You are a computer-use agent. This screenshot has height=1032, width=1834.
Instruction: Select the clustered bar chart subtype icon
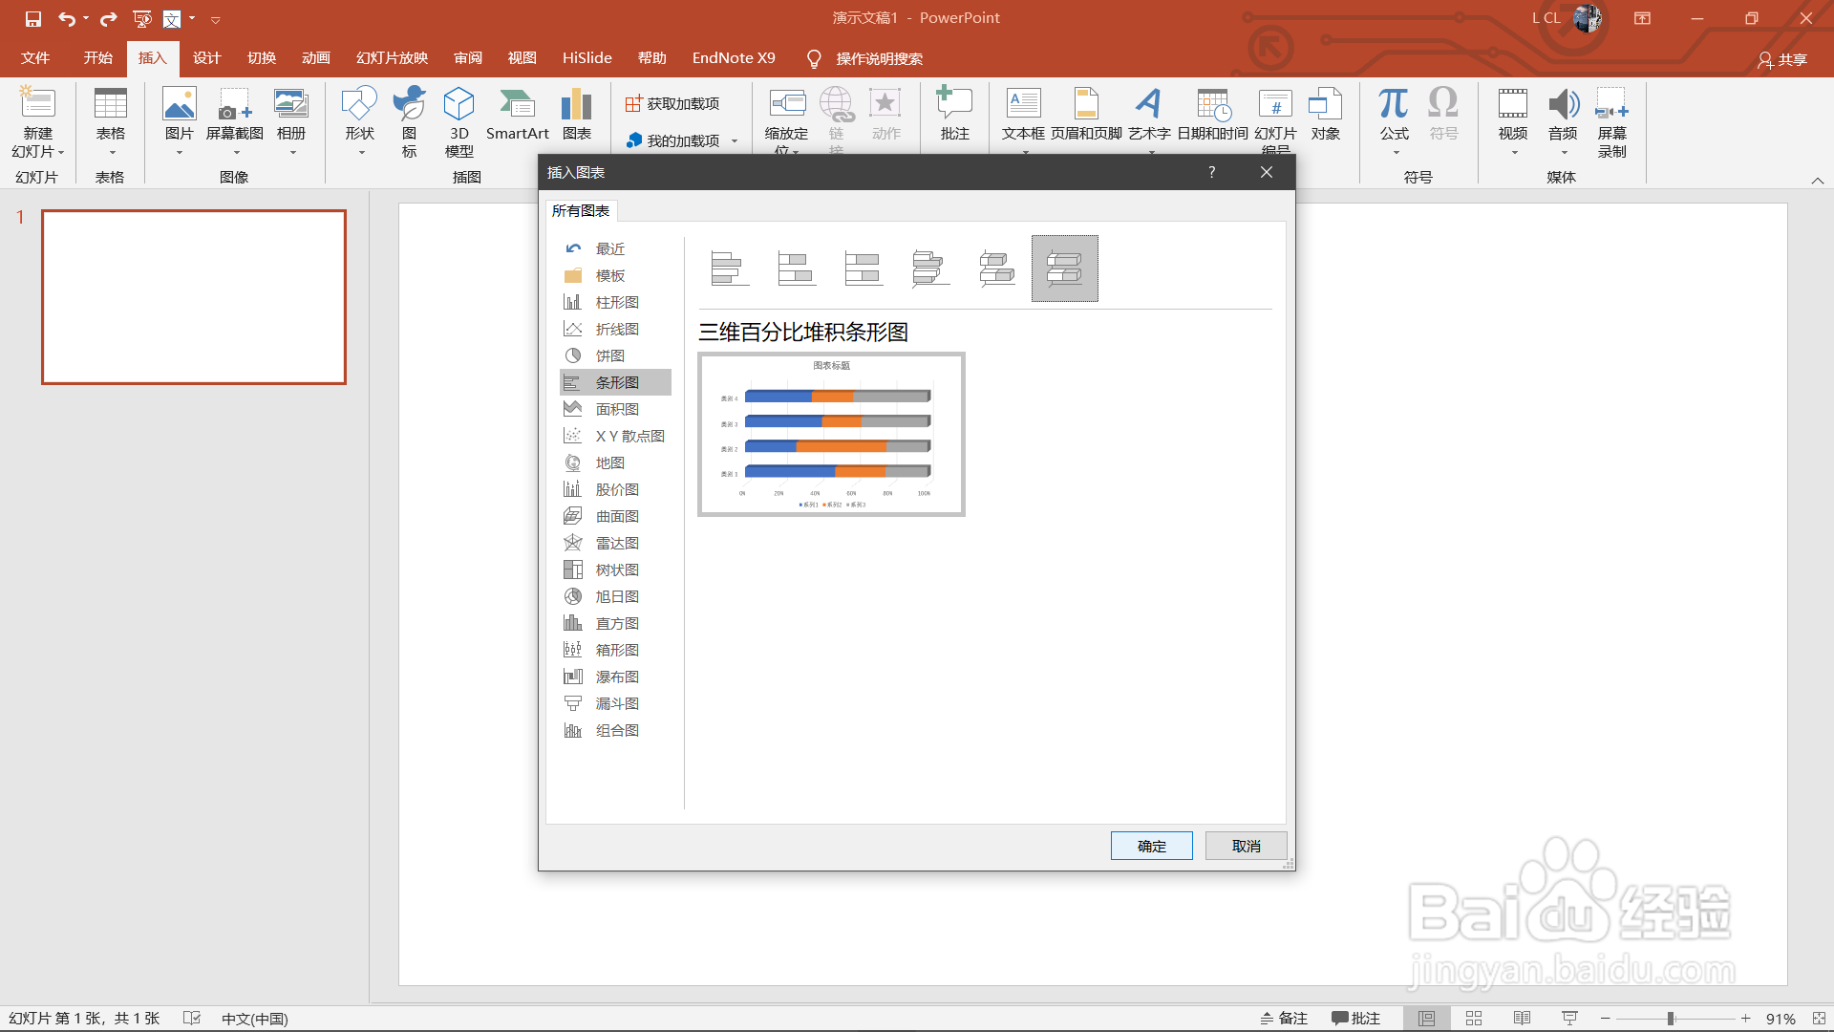tap(730, 269)
